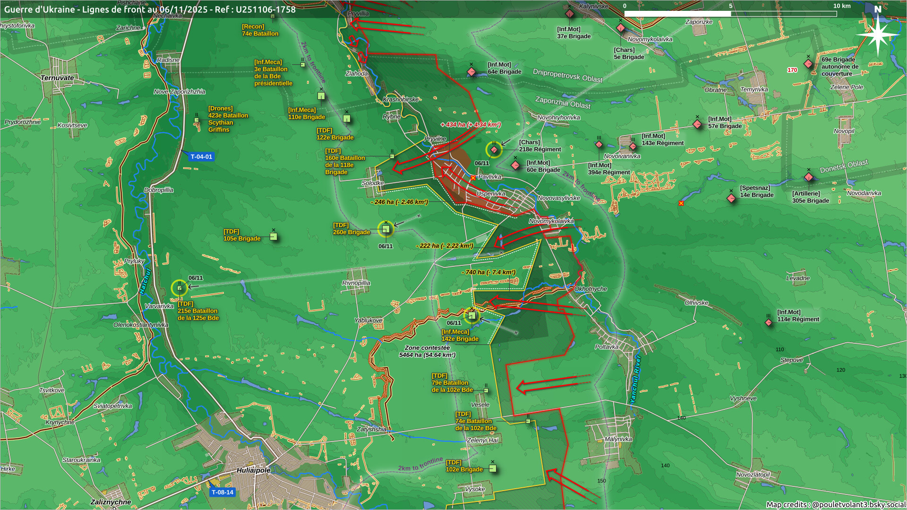Click the +434 ha gain label

point(471,125)
